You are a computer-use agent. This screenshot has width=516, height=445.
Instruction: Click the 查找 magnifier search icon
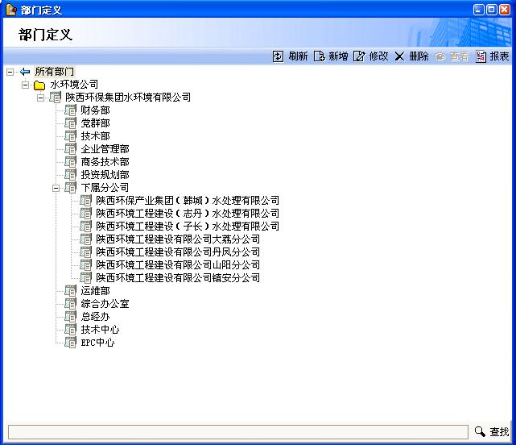[x=480, y=432]
